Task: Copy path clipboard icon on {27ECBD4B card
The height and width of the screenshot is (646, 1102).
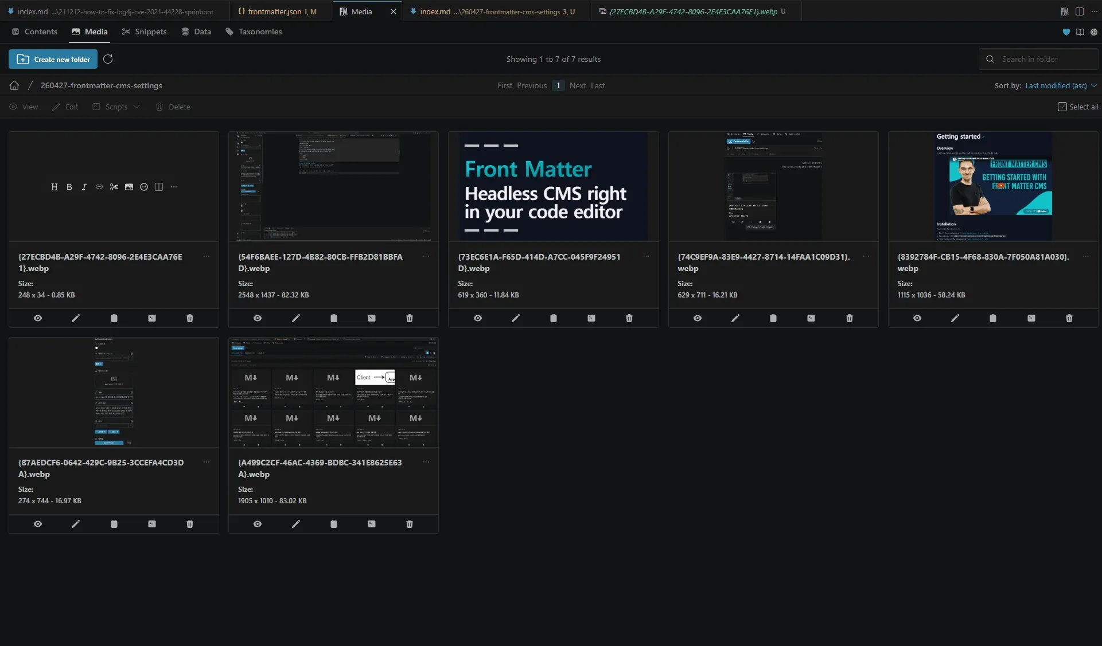Action: pos(114,318)
